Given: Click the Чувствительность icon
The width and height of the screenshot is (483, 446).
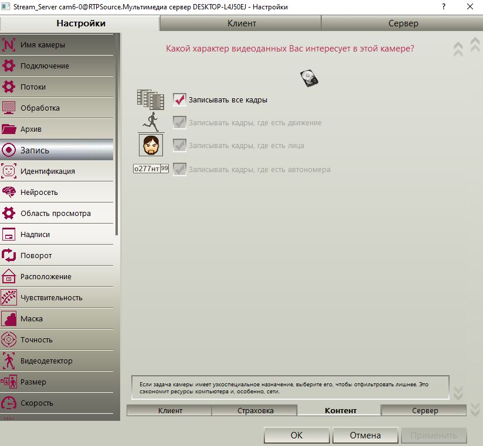Looking at the screenshot, I should 9,297.
